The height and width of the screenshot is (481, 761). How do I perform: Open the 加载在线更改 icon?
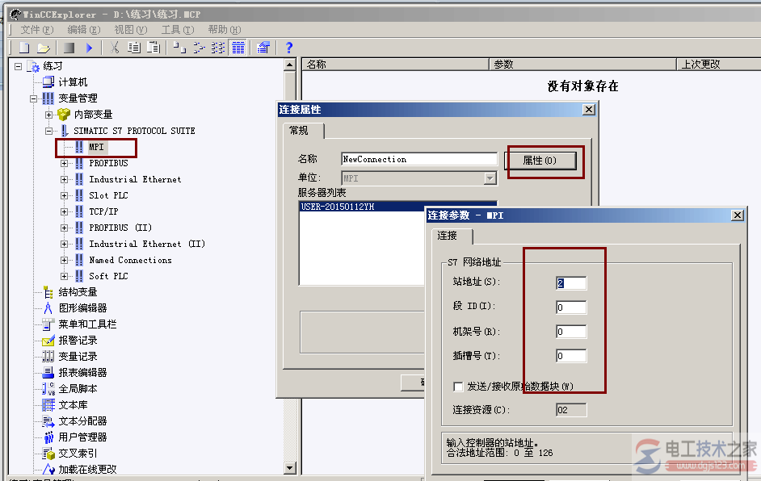coord(48,470)
